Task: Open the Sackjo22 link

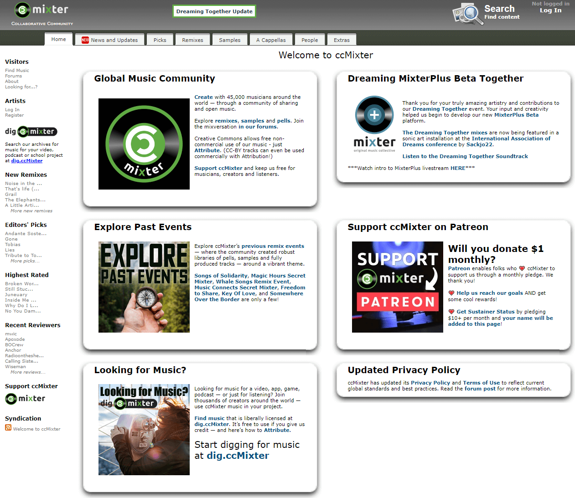Action: click(479, 144)
